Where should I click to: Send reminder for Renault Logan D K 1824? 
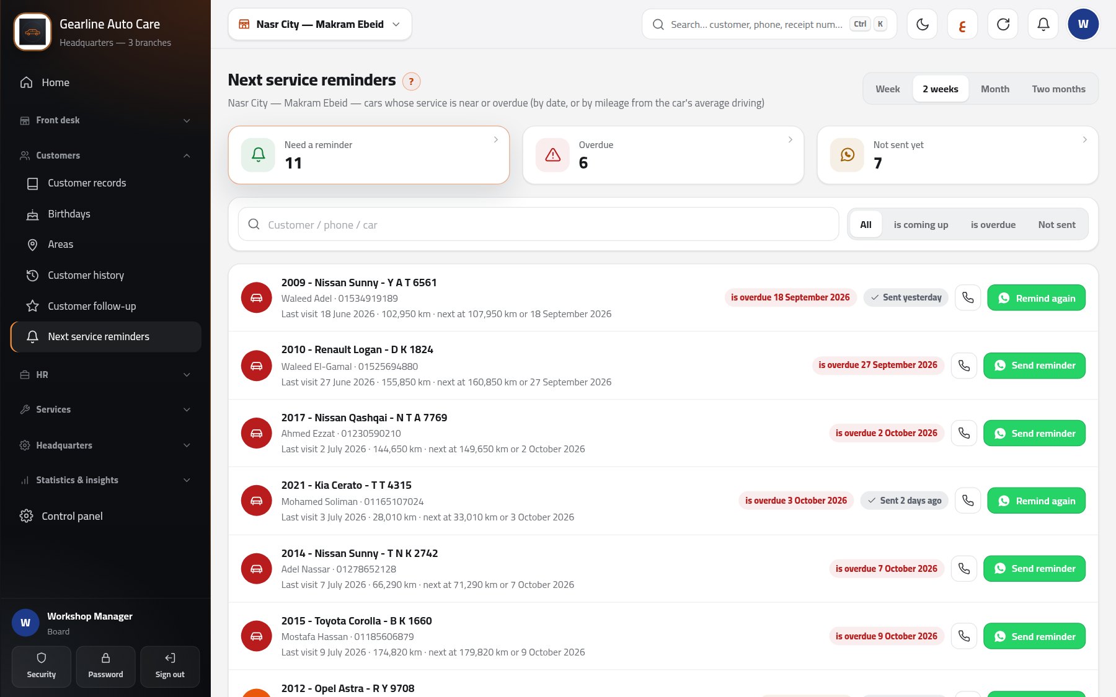(x=1034, y=366)
